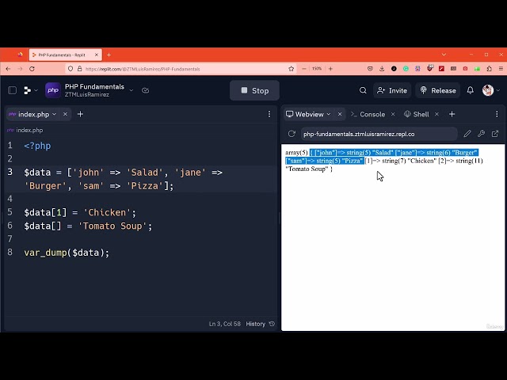Click the var_dump($data) code line

67,253
